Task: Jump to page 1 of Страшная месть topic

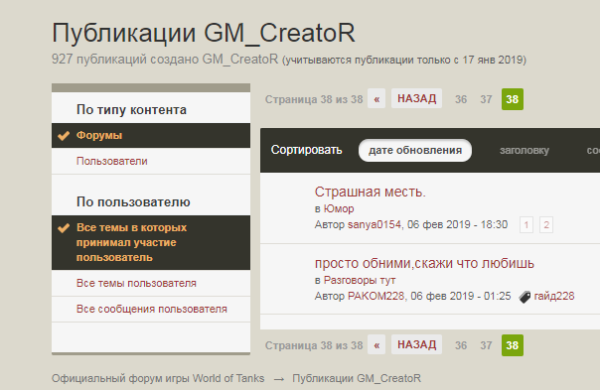Action: tap(526, 225)
